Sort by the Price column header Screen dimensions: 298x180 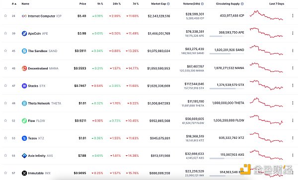tap(82, 4)
